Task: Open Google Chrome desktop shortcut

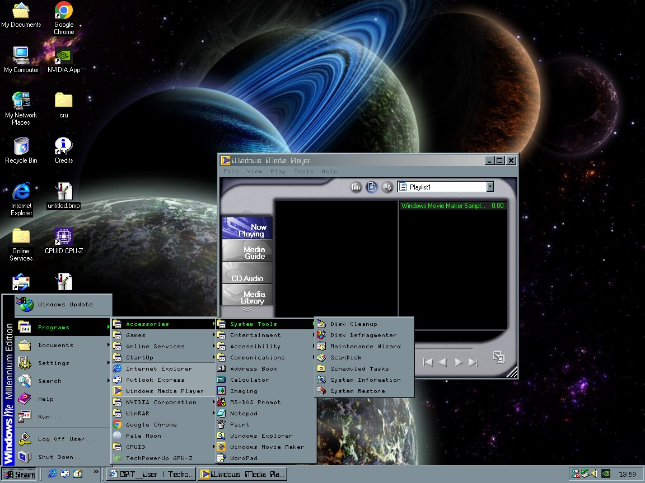Action: 64,18
